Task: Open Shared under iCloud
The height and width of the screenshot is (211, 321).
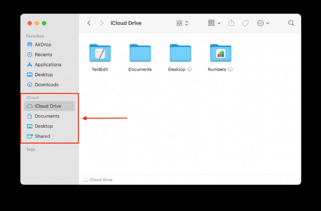Action: click(x=49, y=136)
